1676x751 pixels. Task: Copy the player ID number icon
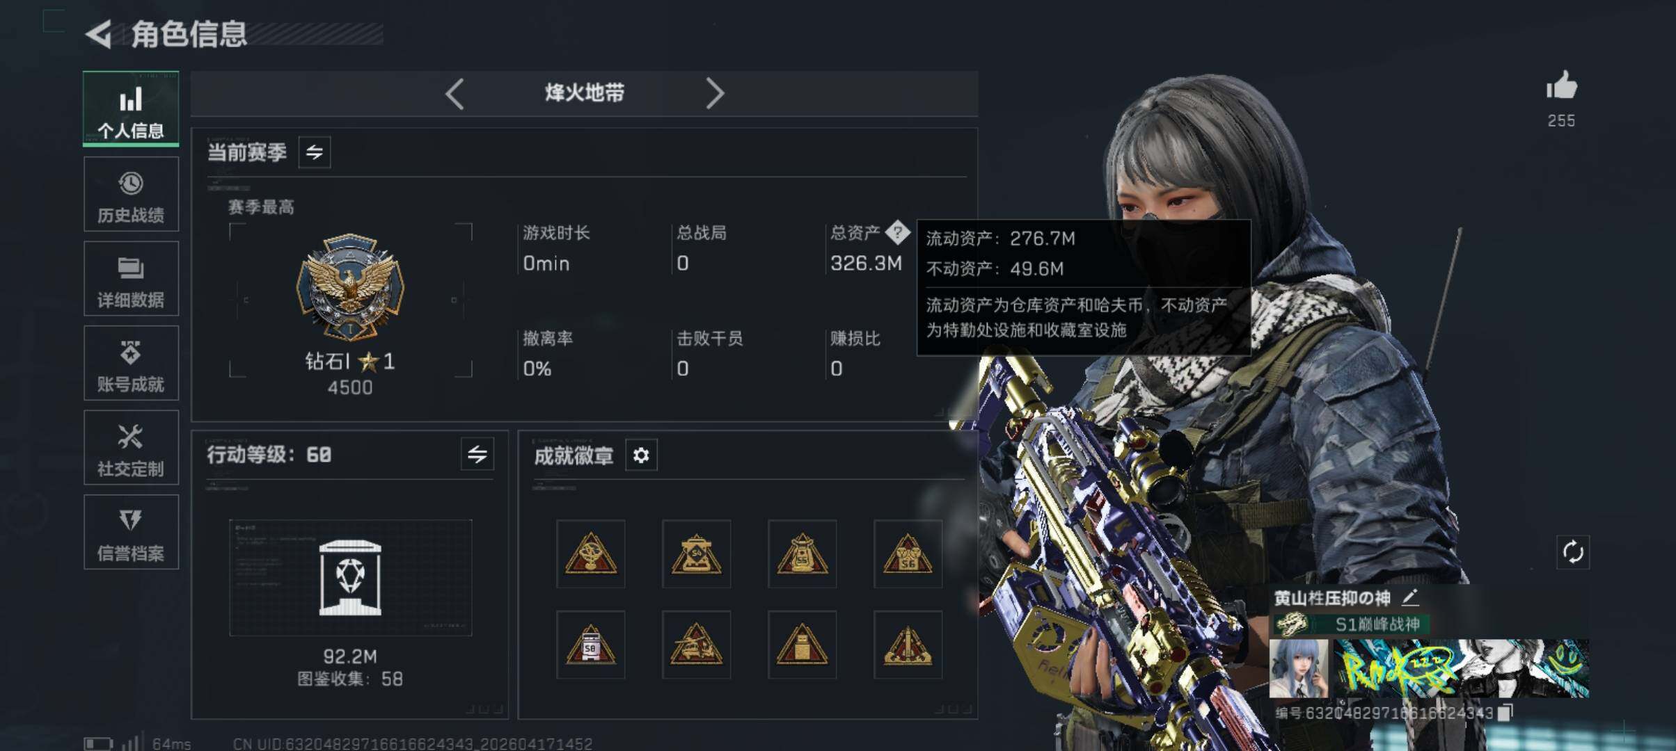tap(1505, 713)
